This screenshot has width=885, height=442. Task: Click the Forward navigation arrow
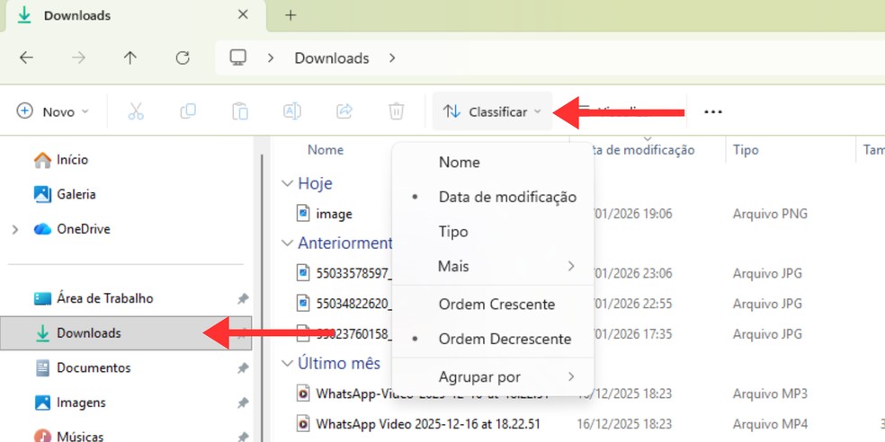[78, 58]
